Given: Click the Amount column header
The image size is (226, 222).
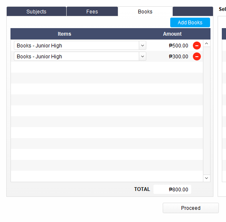Looking at the screenshot, I should [172, 34].
